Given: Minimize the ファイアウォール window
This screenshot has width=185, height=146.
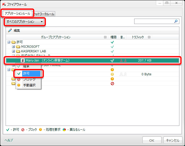Looking at the screenshot, I should tap(160, 3).
